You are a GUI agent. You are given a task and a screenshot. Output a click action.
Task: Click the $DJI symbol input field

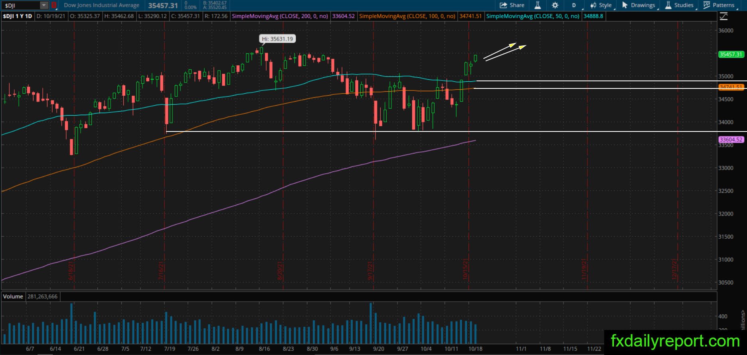tap(21, 6)
